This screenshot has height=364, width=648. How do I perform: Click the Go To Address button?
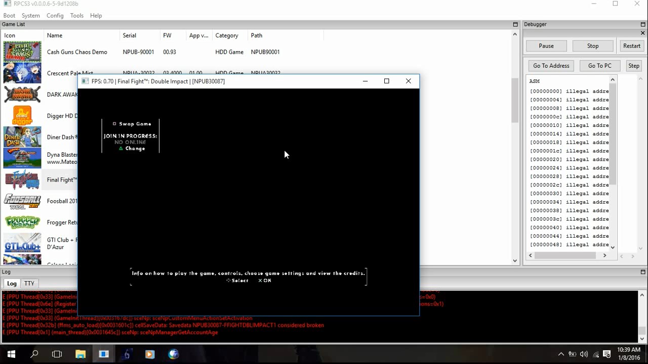pyautogui.click(x=551, y=66)
